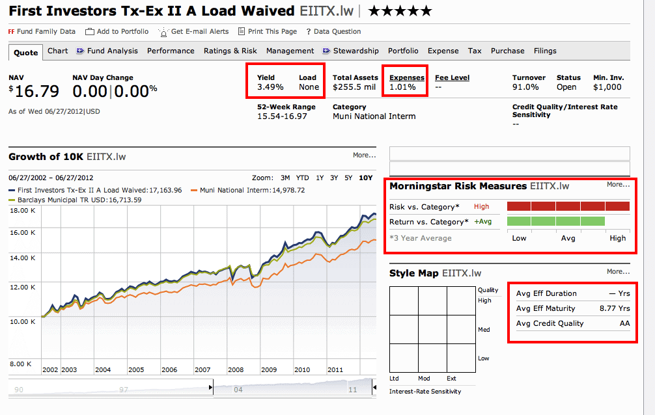Screen dimensions: 655x415
Task: Set chart zoom to 10Y
Action: coord(365,178)
